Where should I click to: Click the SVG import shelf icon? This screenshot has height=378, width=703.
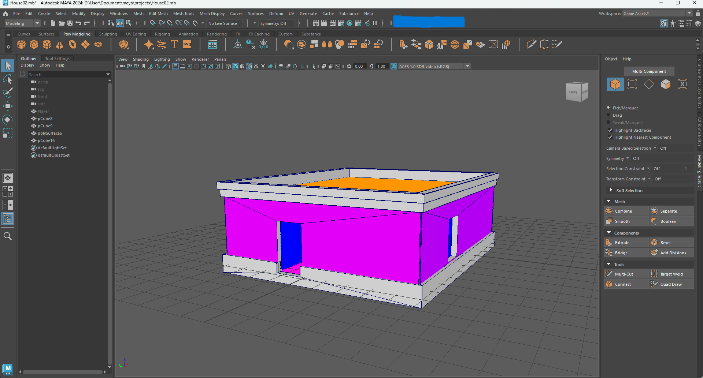(187, 45)
